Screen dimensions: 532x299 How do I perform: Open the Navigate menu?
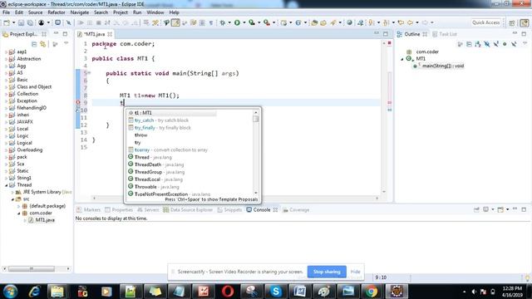pyautogui.click(x=80, y=12)
